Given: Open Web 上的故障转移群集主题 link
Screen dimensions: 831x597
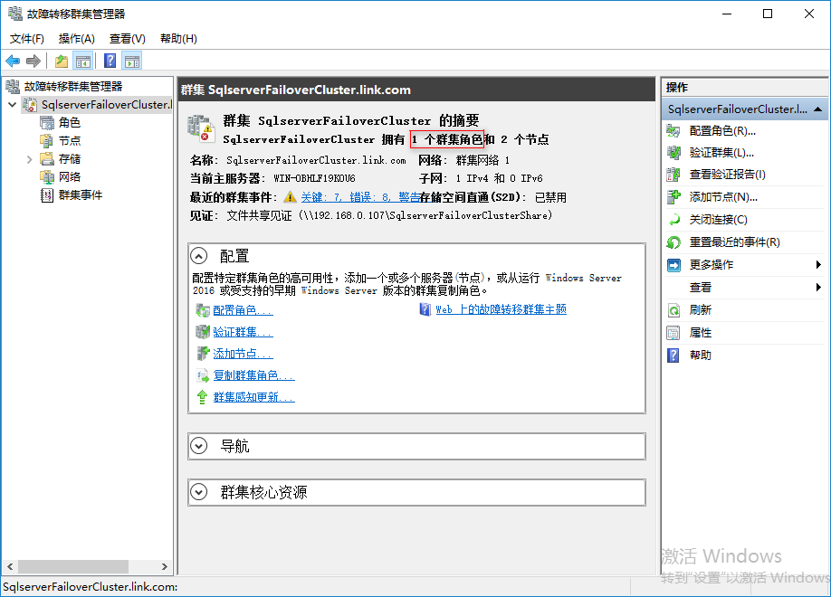Looking at the screenshot, I should (501, 309).
